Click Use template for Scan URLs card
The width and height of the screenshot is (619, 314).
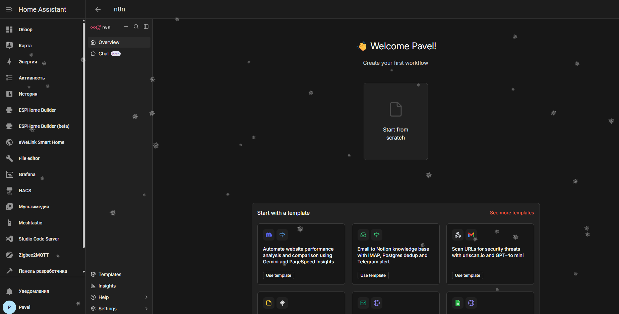pos(467,275)
